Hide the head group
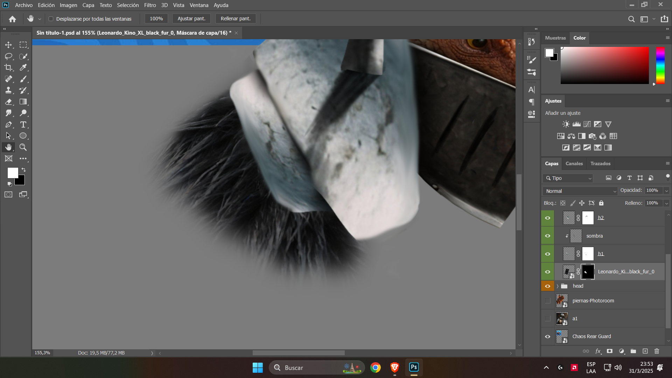 (548, 286)
